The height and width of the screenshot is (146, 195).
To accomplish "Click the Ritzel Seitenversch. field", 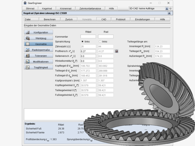I will [x=88, y=56].
